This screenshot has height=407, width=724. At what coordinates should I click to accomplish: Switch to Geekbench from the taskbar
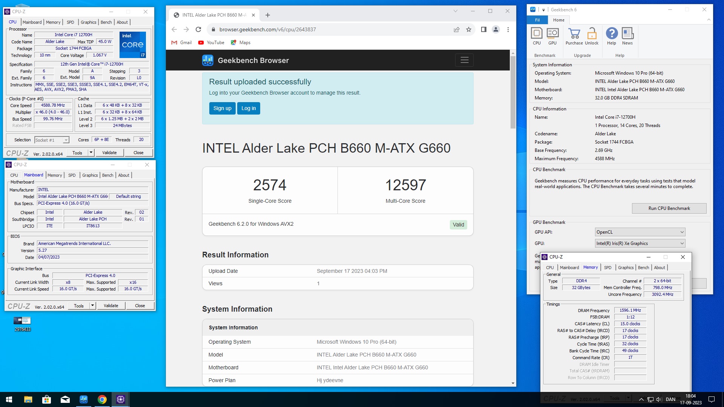pos(83,399)
